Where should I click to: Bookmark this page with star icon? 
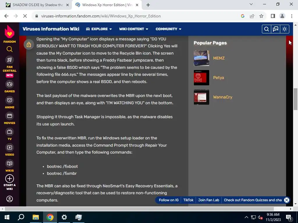point(261,16)
